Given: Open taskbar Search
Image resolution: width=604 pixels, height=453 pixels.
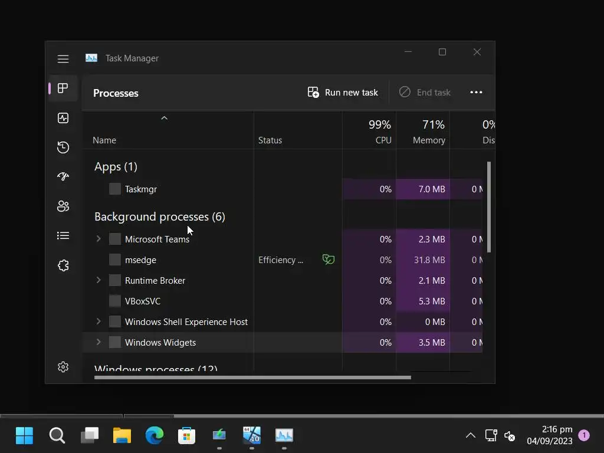Looking at the screenshot, I should (57, 436).
